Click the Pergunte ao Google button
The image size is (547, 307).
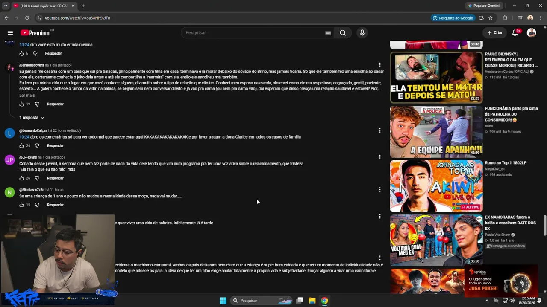tap(453, 18)
